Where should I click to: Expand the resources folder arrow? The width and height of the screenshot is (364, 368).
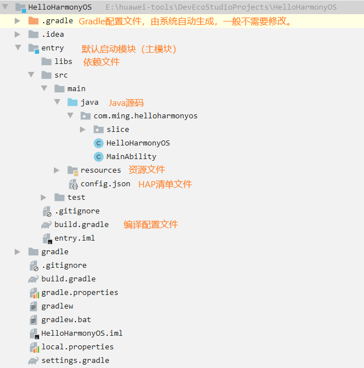[x=56, y=170]
